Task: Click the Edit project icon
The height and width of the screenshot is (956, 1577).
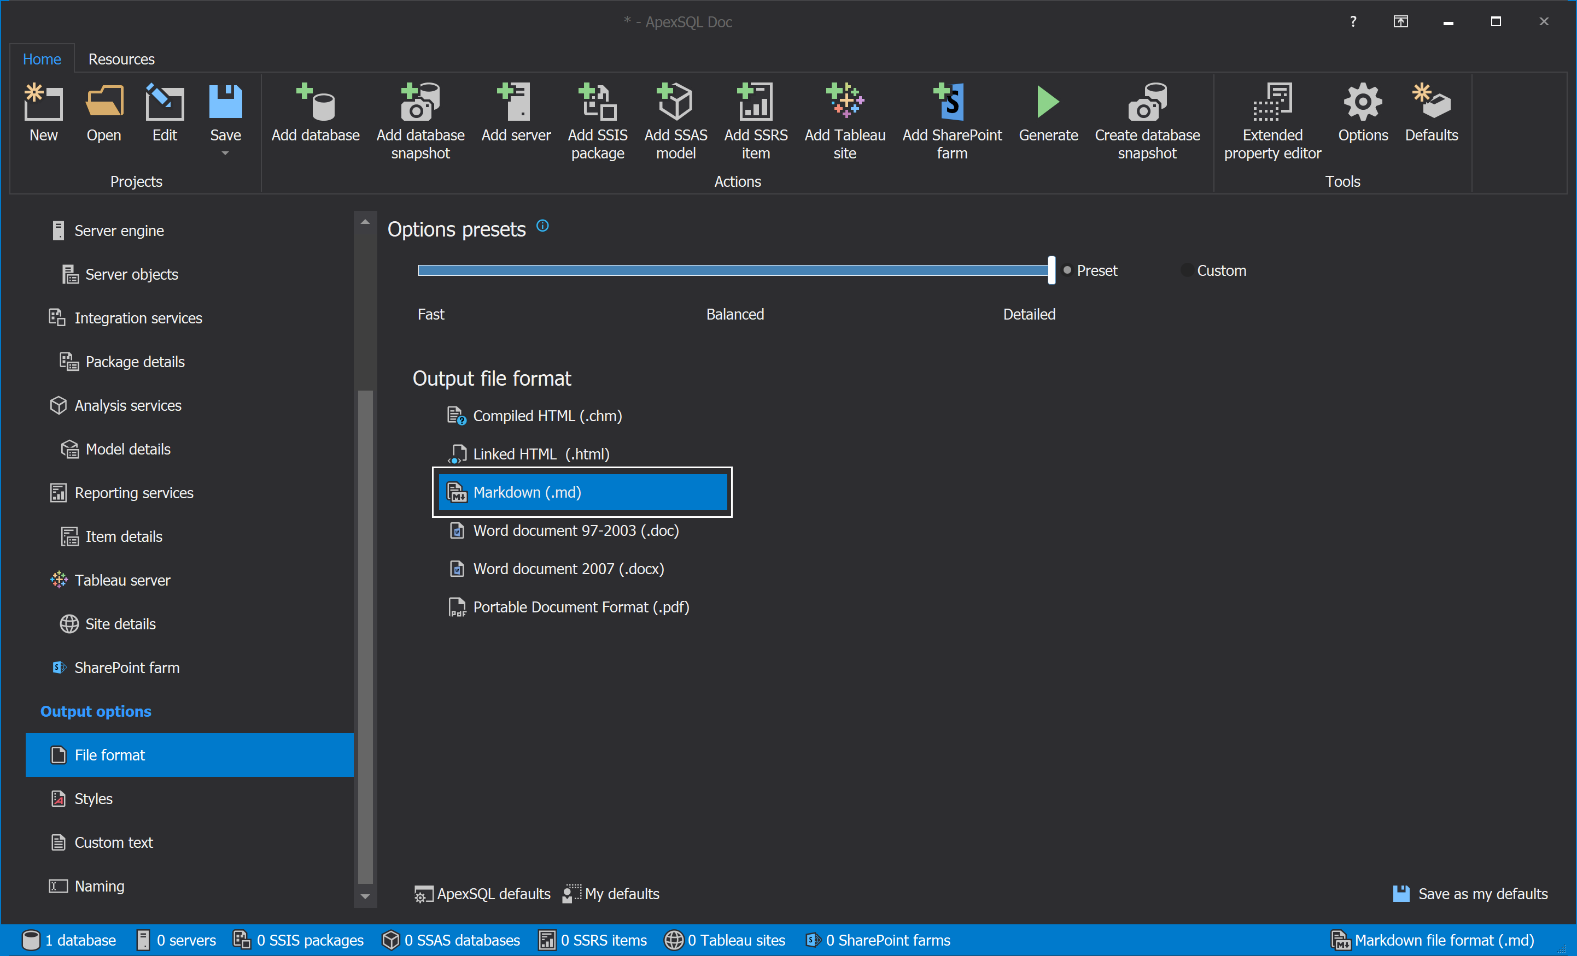Action: (x=165, y=102)
